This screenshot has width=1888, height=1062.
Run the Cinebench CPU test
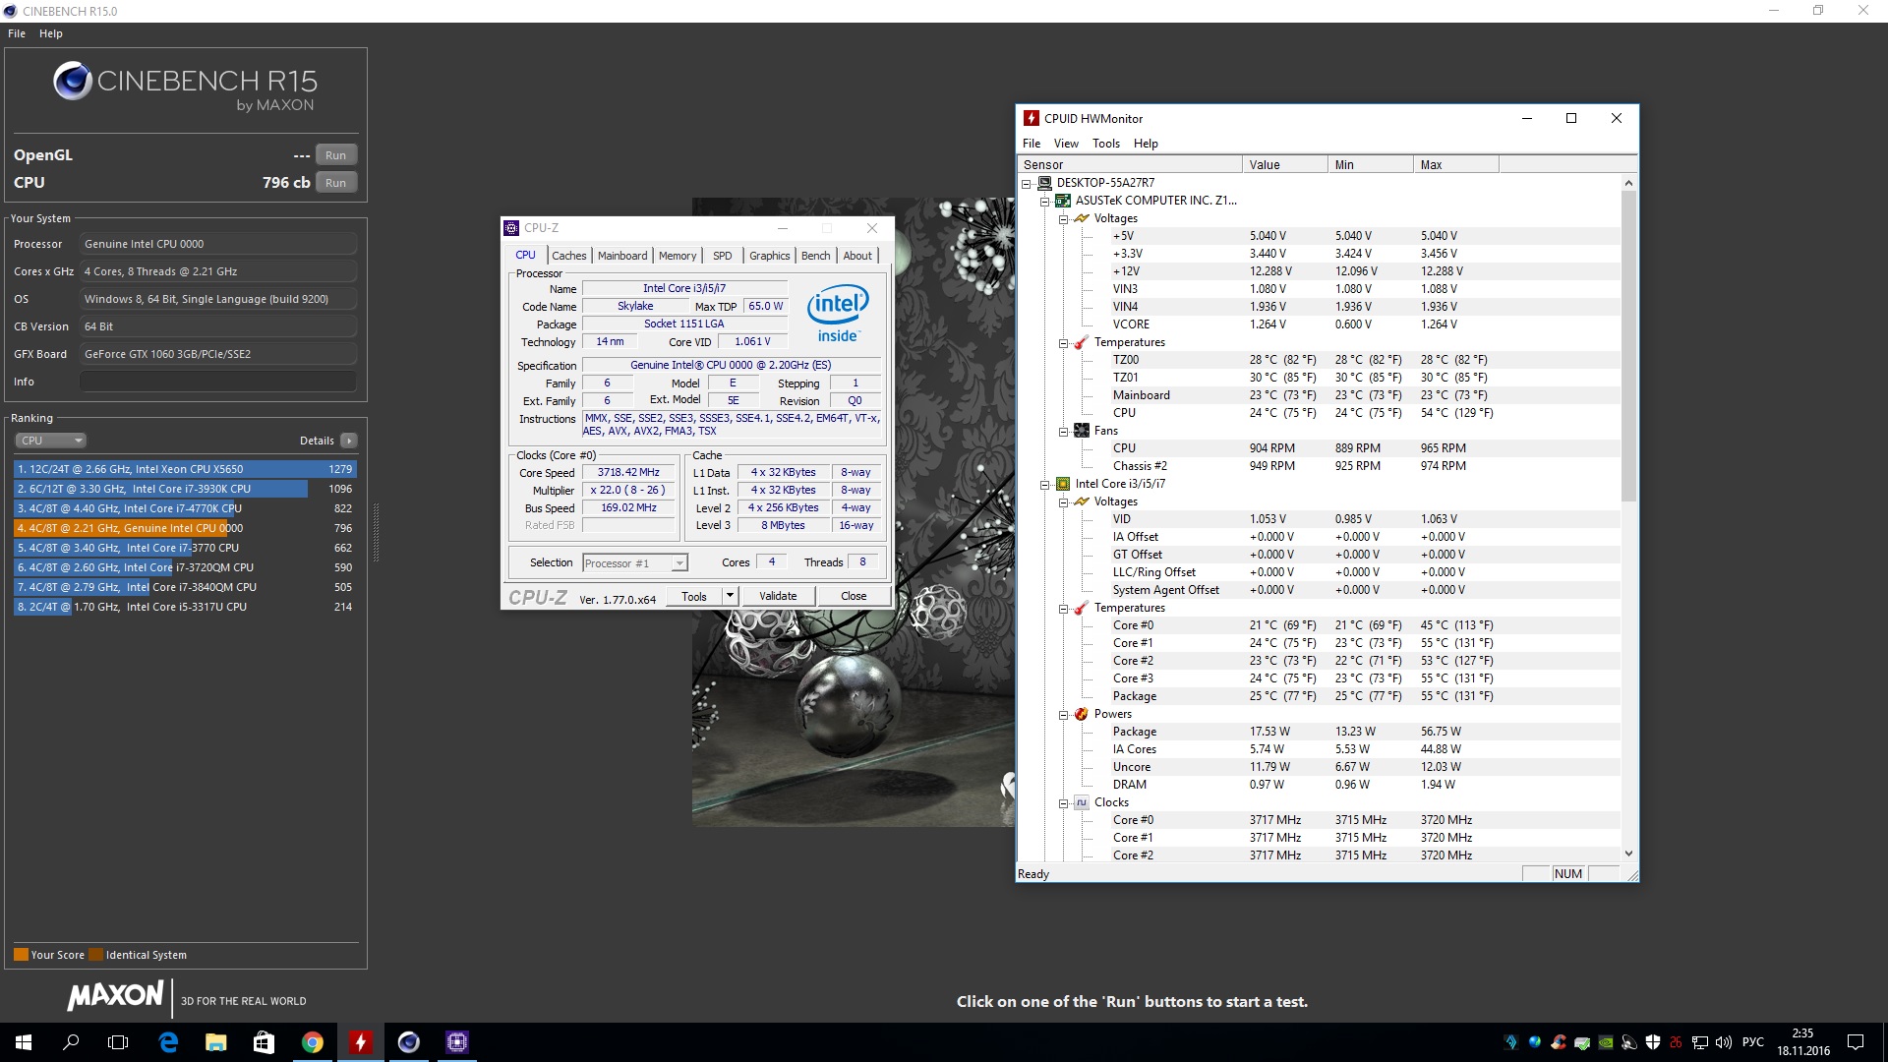335,183
